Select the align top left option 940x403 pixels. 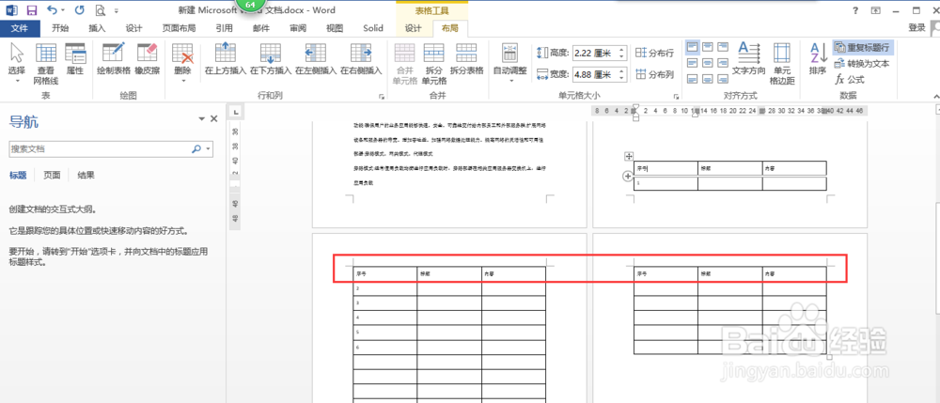point(693,47)
